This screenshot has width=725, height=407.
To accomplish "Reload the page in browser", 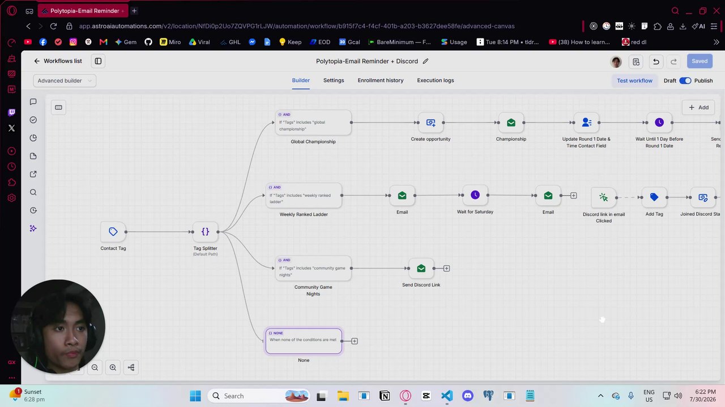I will pyautogui.click(x=53, y=26).
